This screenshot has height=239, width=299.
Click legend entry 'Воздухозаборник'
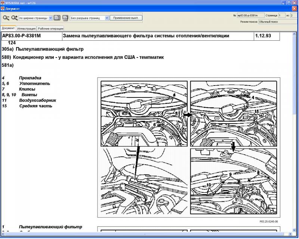pyautogui.click(x=38, y=100)
